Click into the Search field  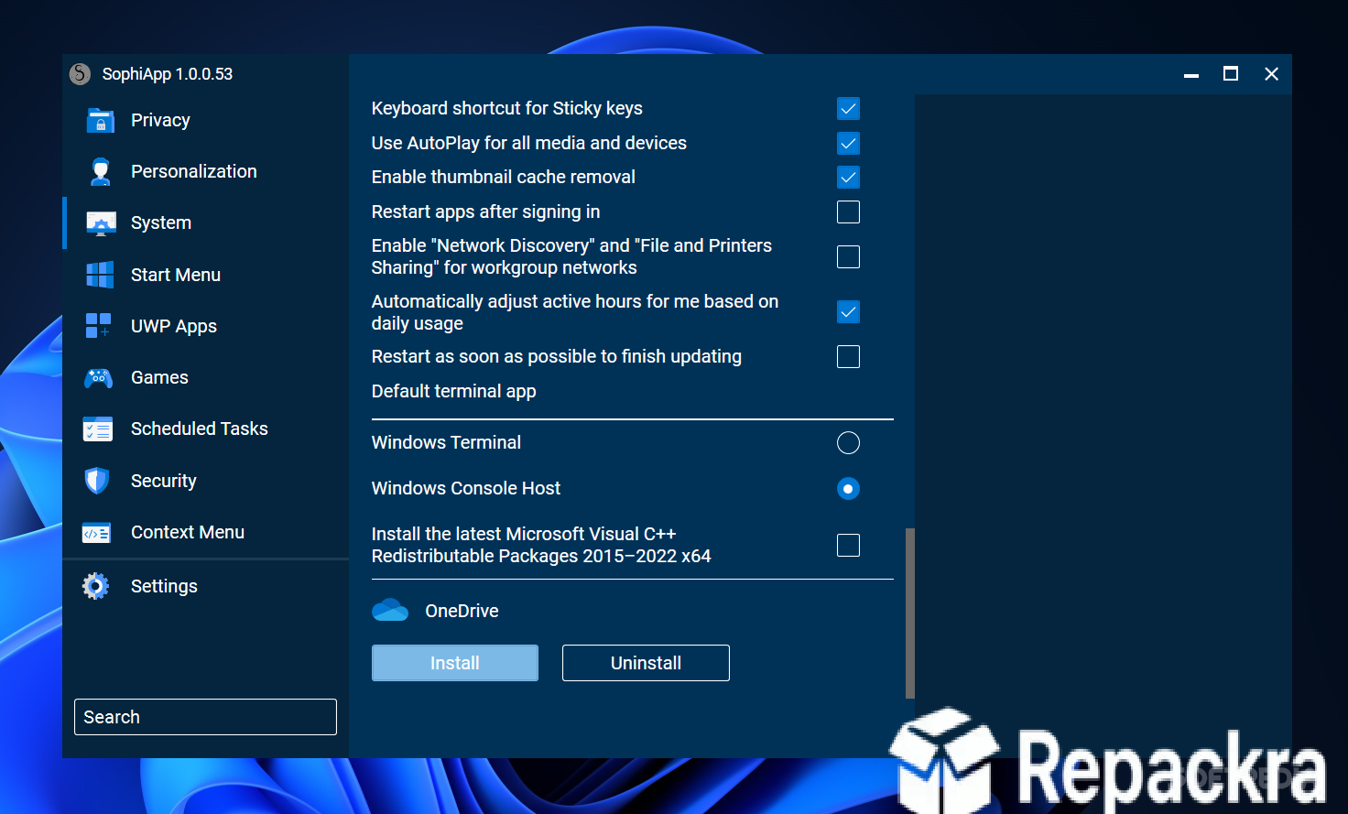[x=205, y=717]
